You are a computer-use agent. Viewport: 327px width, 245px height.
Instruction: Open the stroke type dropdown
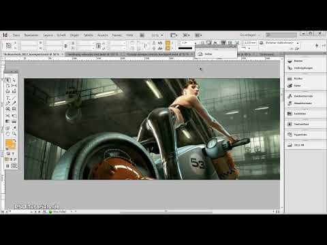pyautogui.click(x=185, y=48)
